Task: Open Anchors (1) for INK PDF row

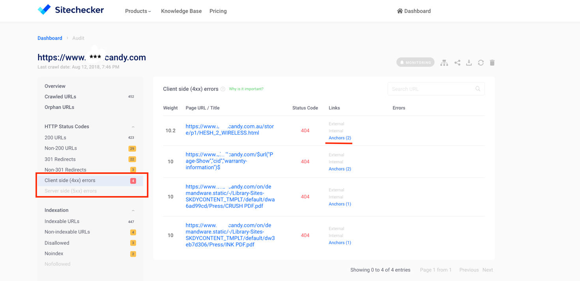Action: click(x=340, y=243)
